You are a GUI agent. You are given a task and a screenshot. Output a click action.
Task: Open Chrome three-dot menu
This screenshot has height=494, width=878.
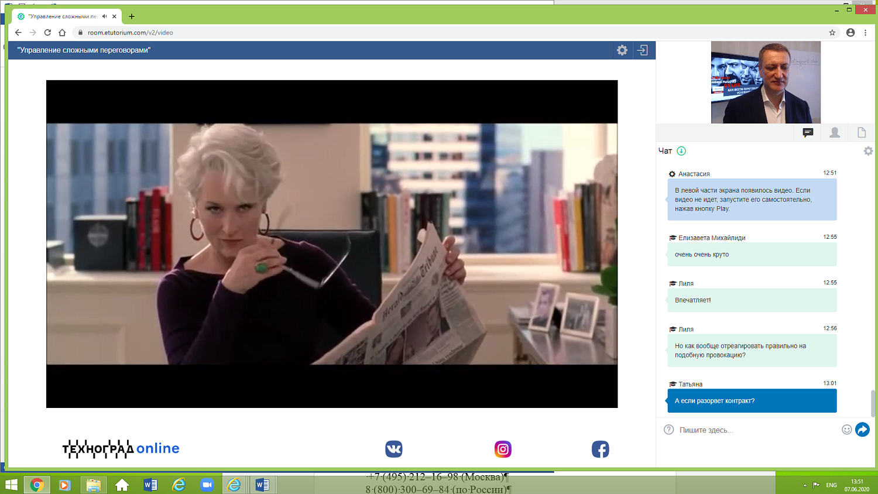pos(866,33)
